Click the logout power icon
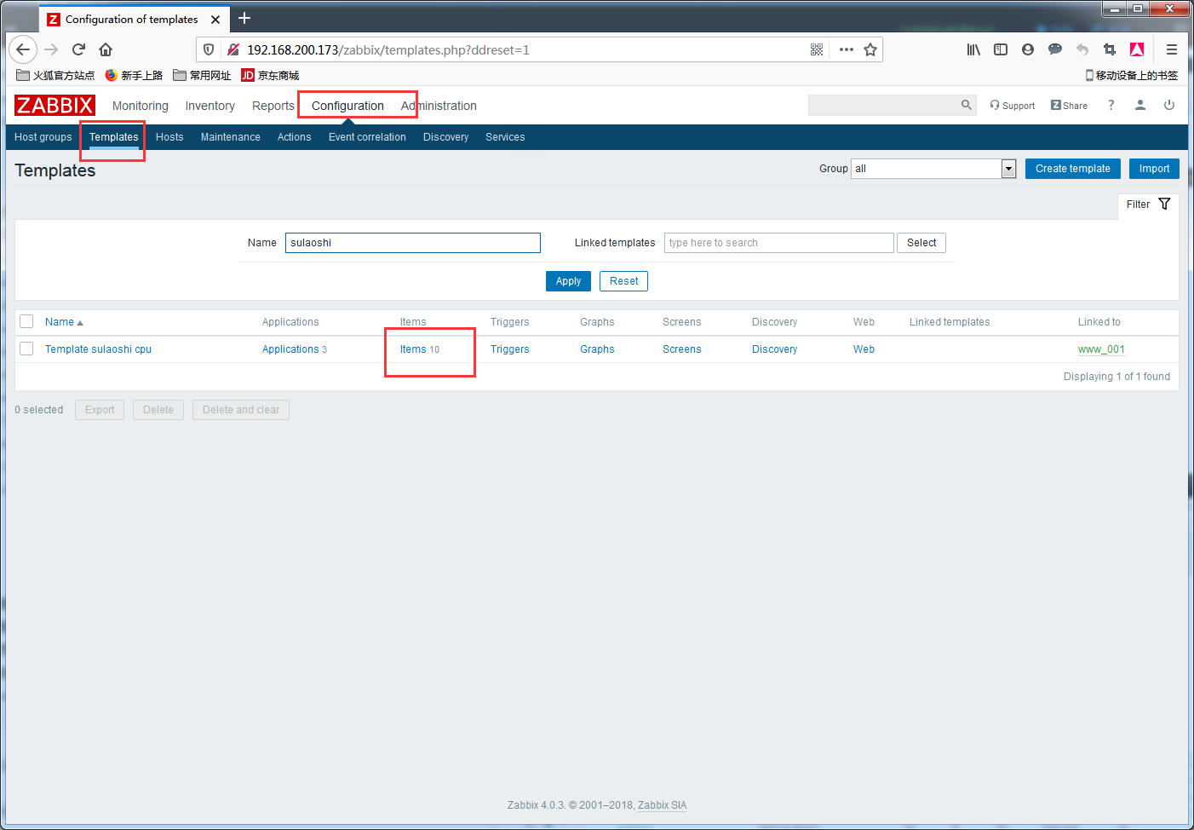Screen dimensions: 1194x830 point(1169,105)
